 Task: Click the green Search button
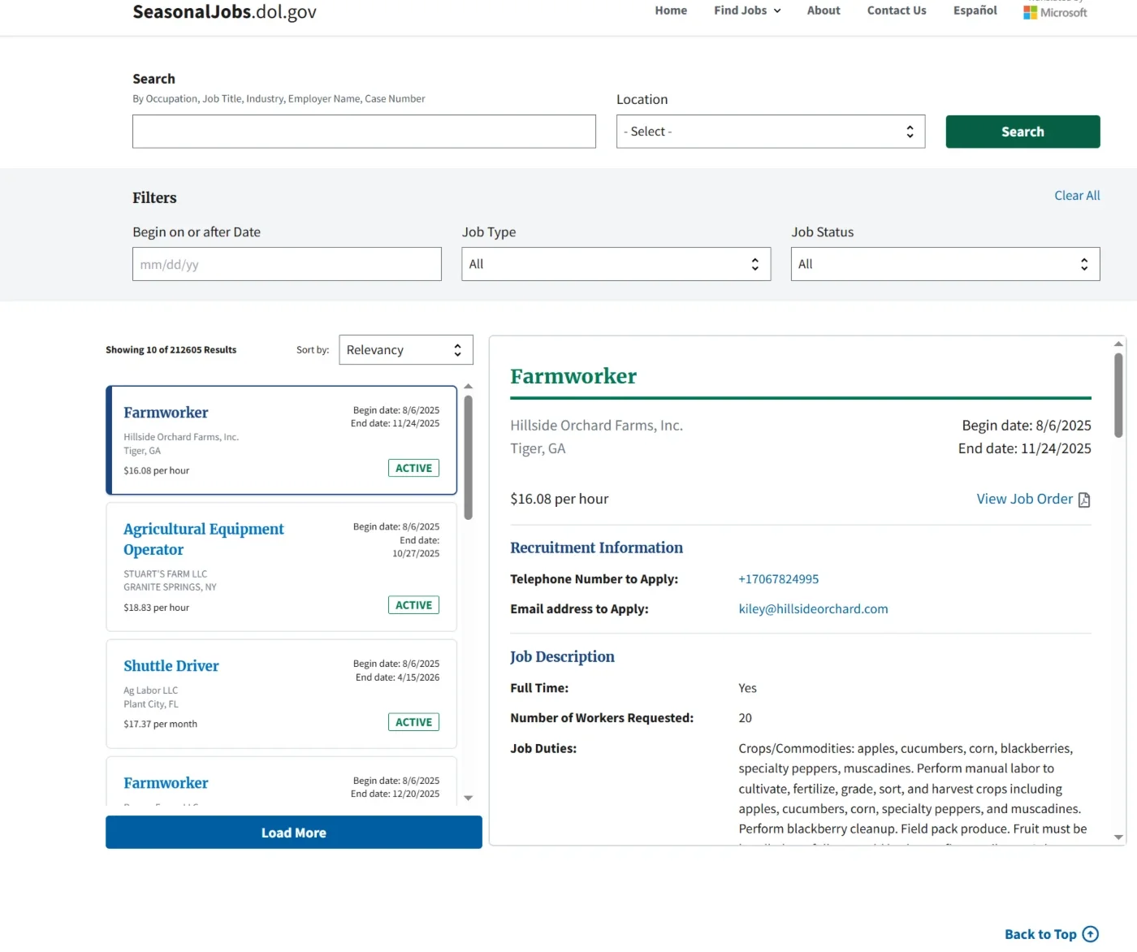tap(1022, 132)
